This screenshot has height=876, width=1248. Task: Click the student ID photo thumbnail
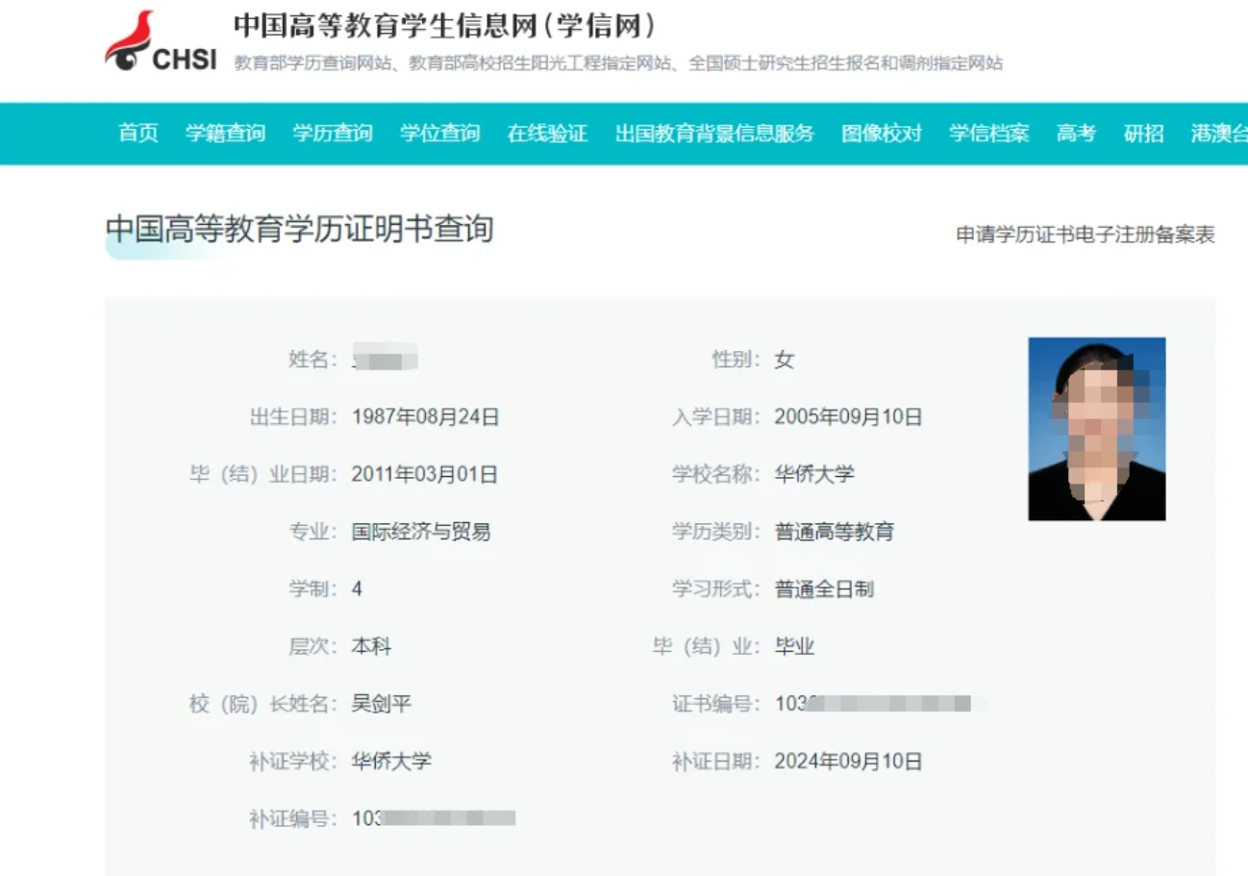(x=1096, y=429)
